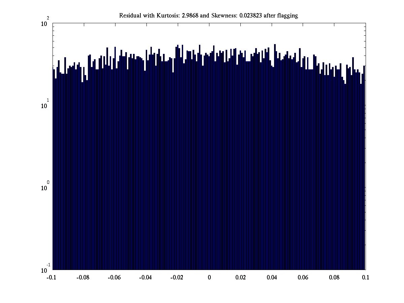The height and width of the screenshot is (303, 404).
Task: Click the 0 x-axis tick label
Action: pyautogui.click(x=209, y=278)
